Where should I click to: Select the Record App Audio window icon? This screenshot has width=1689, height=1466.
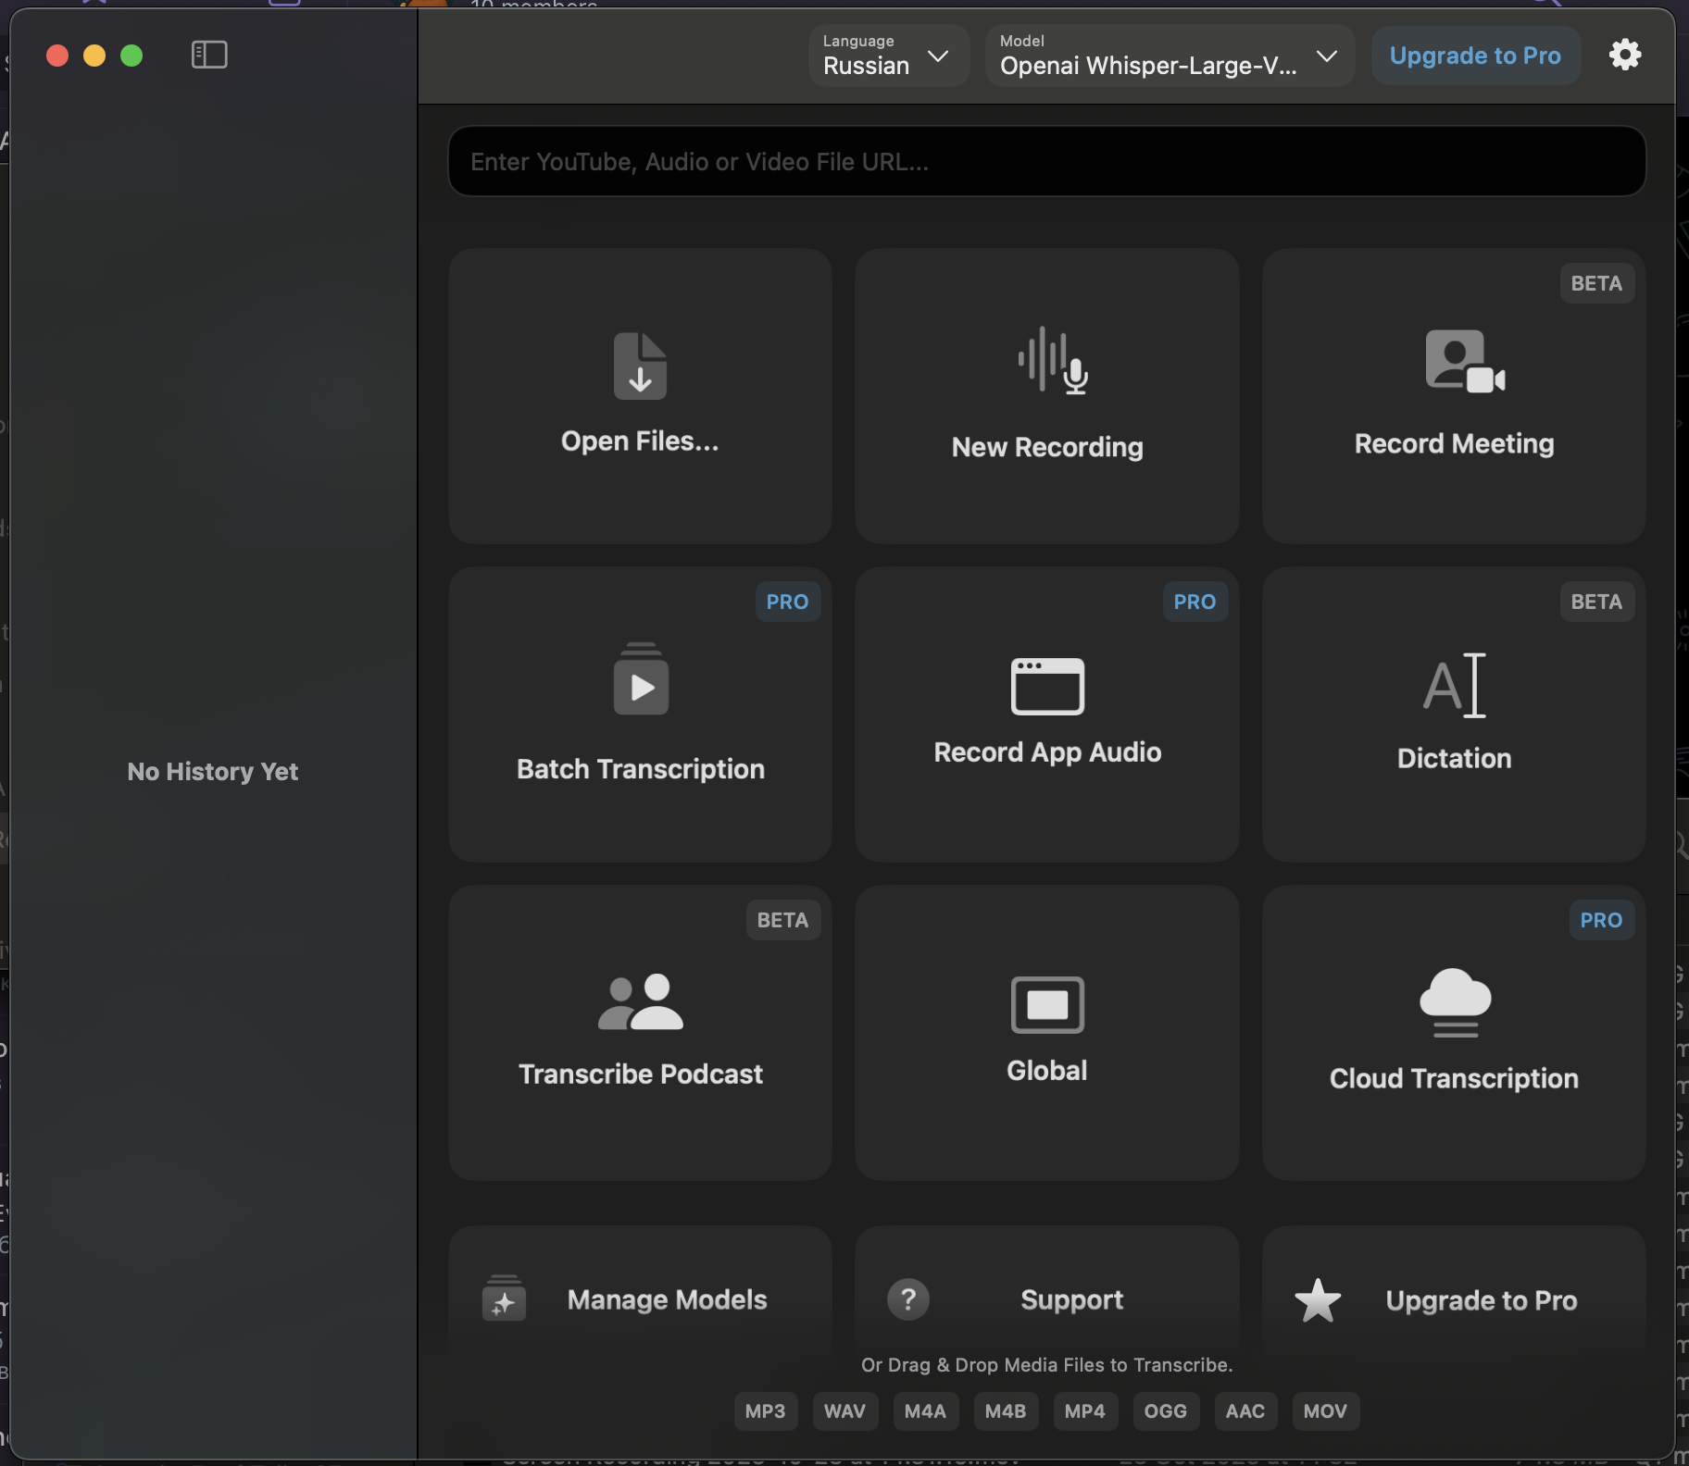[1047, 686]
